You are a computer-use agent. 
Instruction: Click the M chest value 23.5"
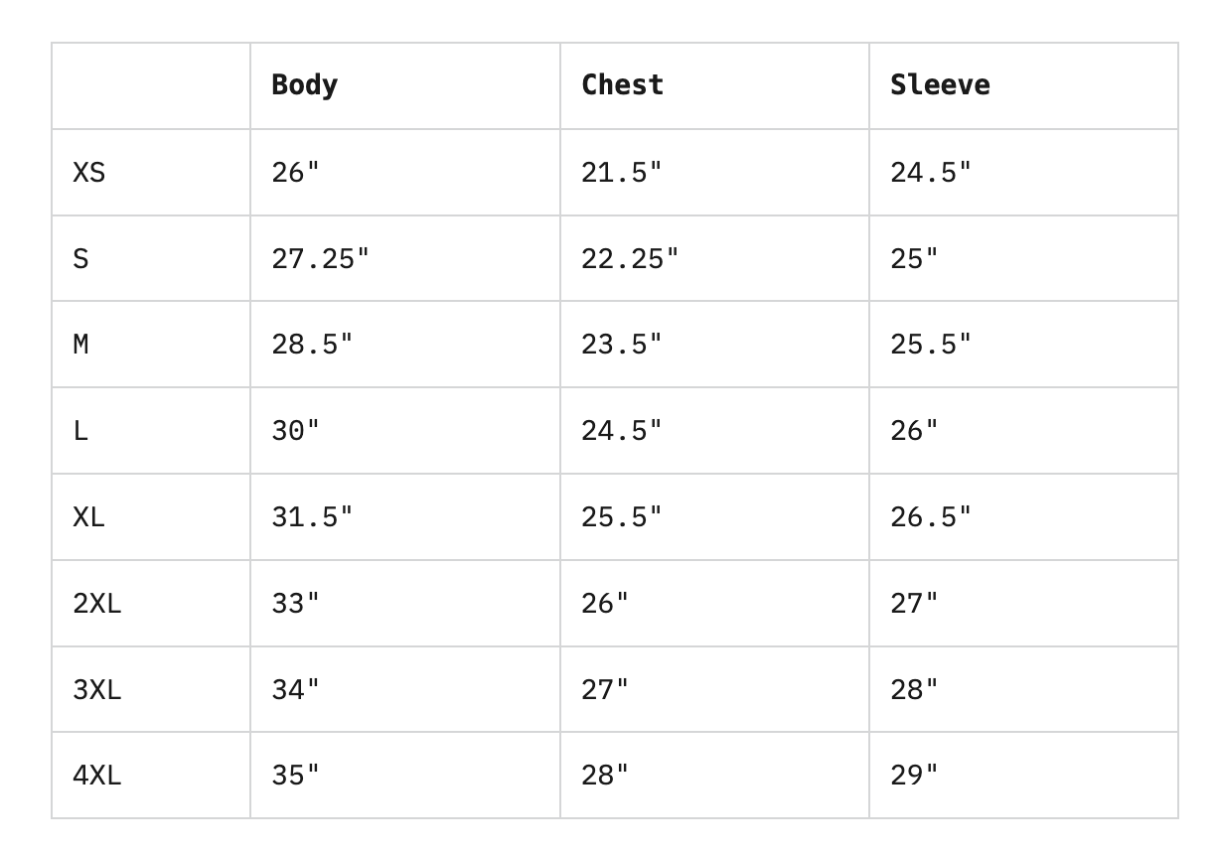pyautogui.click(x=621, y=345)
